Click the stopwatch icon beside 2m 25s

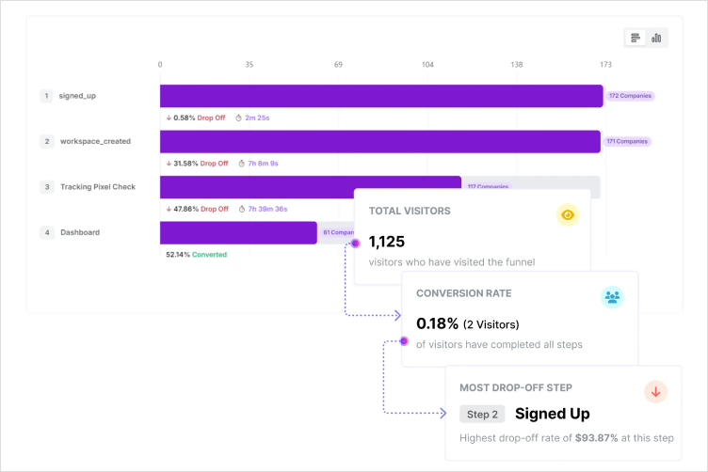pyautogui.click(x=237, y=118)
